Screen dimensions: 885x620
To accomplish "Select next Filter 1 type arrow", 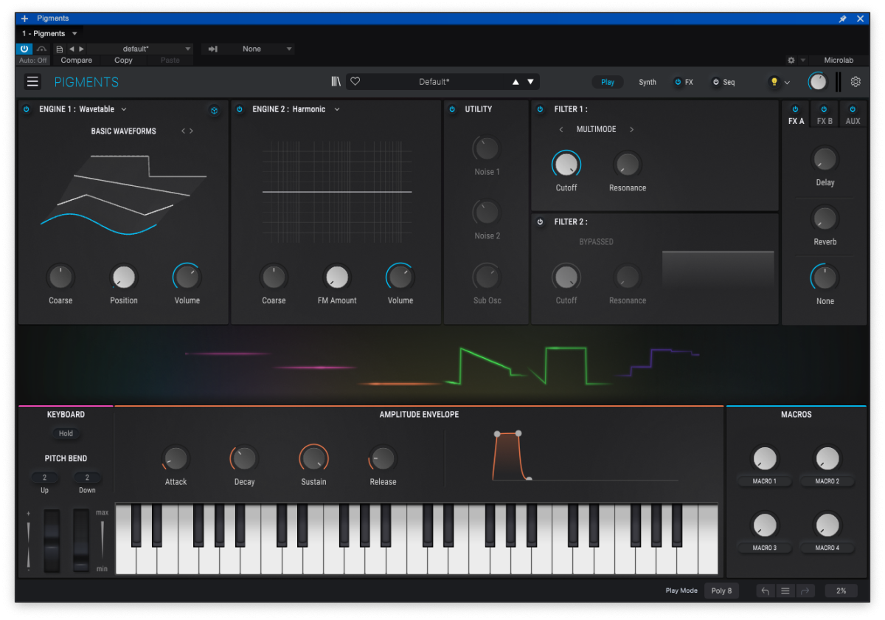I will tap(631, 129).
